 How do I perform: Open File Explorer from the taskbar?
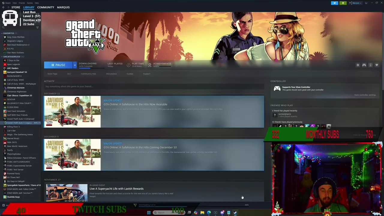pos(202,213)
